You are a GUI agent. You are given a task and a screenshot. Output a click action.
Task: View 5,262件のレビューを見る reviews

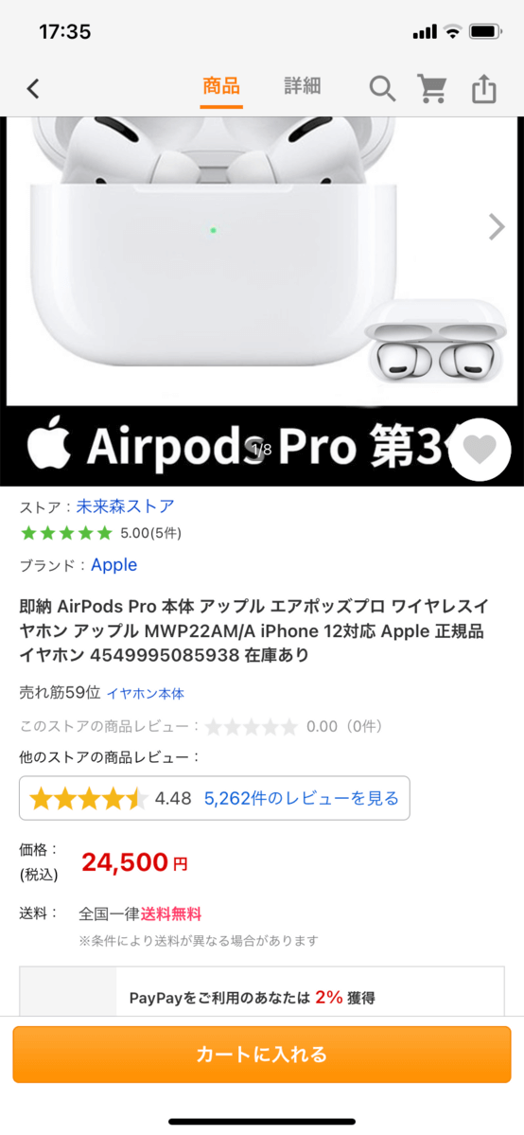pos(301,798)
